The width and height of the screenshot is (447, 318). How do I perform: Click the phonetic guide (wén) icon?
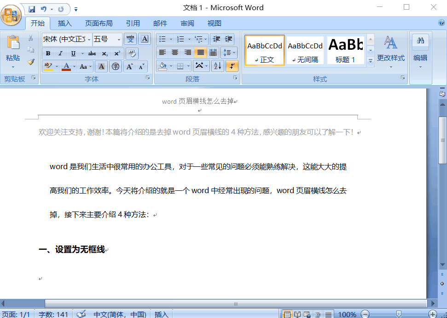pos(130,39)
